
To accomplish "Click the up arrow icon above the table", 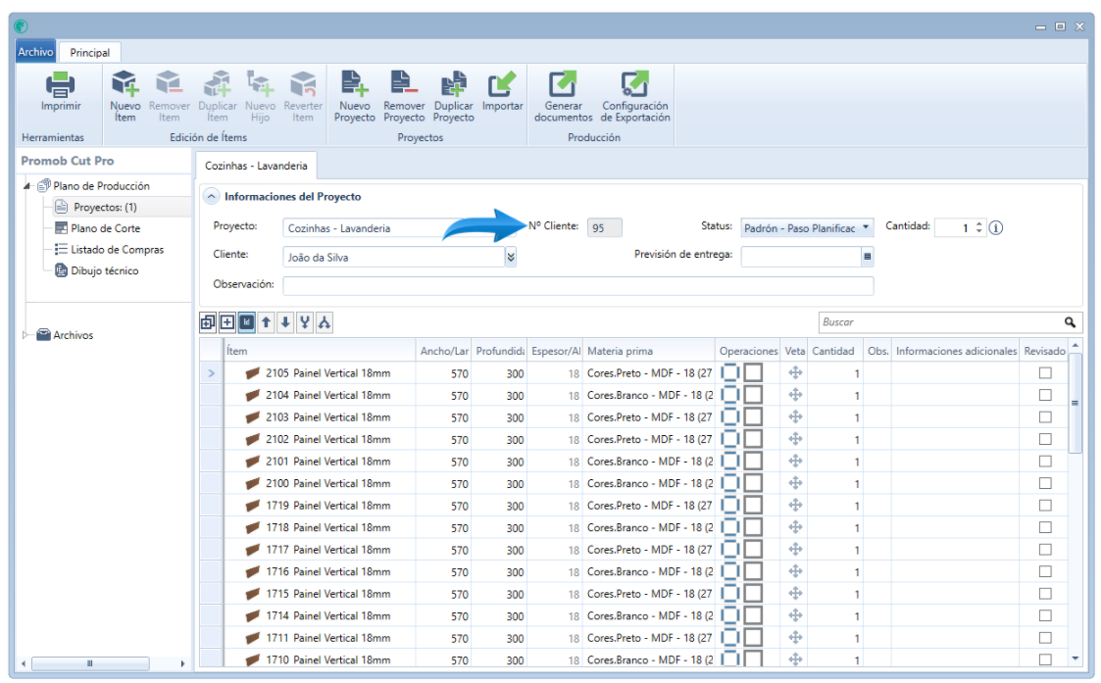I will pos(266,322).
